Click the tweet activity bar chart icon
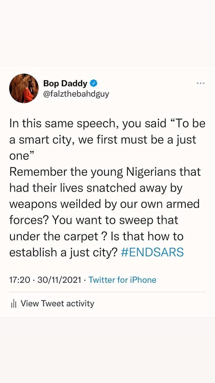This screenshot has width=215, height=383. click(13, 304)
